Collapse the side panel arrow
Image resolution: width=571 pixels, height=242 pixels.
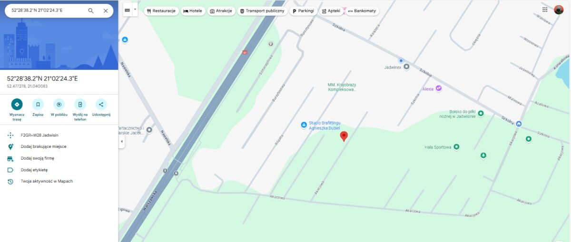[121, 142]
